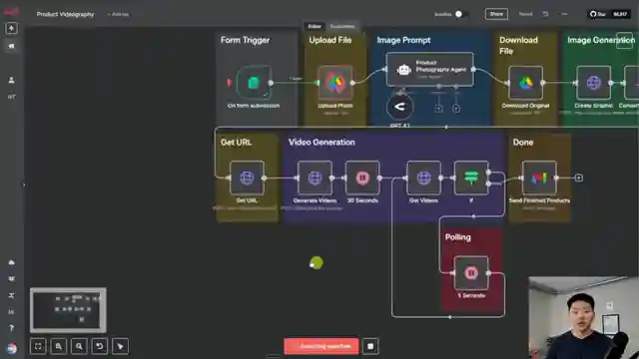Viewport: 639px width, 359px height.
Task: Open the help question mark in the sidebar
Action: pos(11,328)
